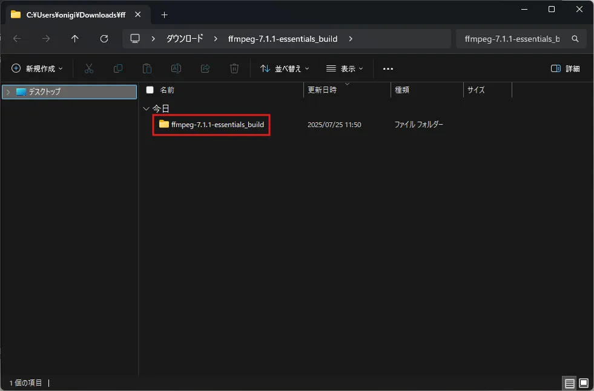Open the three-dot more options menu
The height and width of the screenshot is (391, 594).
388,69
